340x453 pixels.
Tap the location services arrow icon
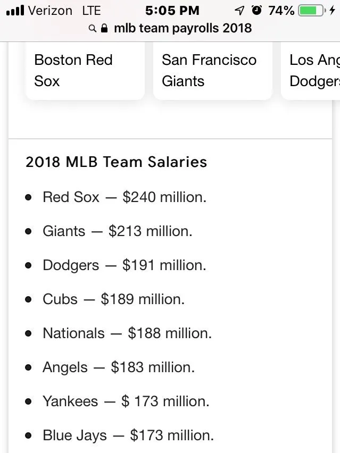tap(239, 10)
